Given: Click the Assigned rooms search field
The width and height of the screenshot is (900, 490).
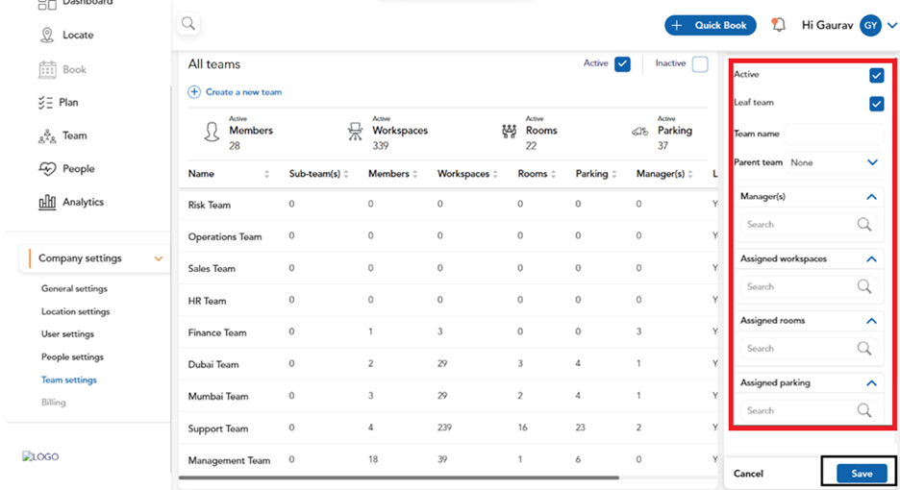Looking at the screenshot, I should (x=810, y=348).
